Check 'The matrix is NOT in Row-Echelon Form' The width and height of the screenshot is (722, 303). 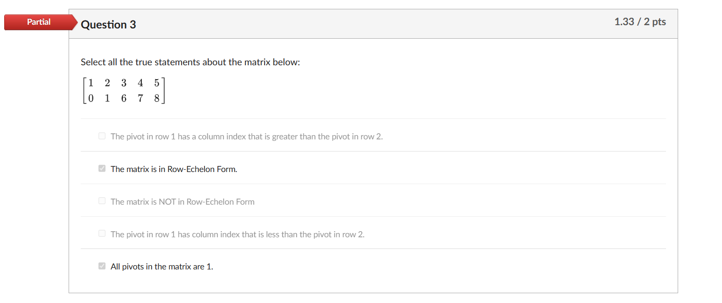pos(102,201)
